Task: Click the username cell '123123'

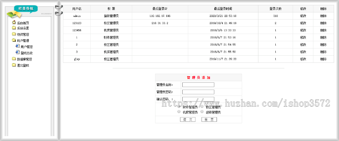Action: point(77,23)
